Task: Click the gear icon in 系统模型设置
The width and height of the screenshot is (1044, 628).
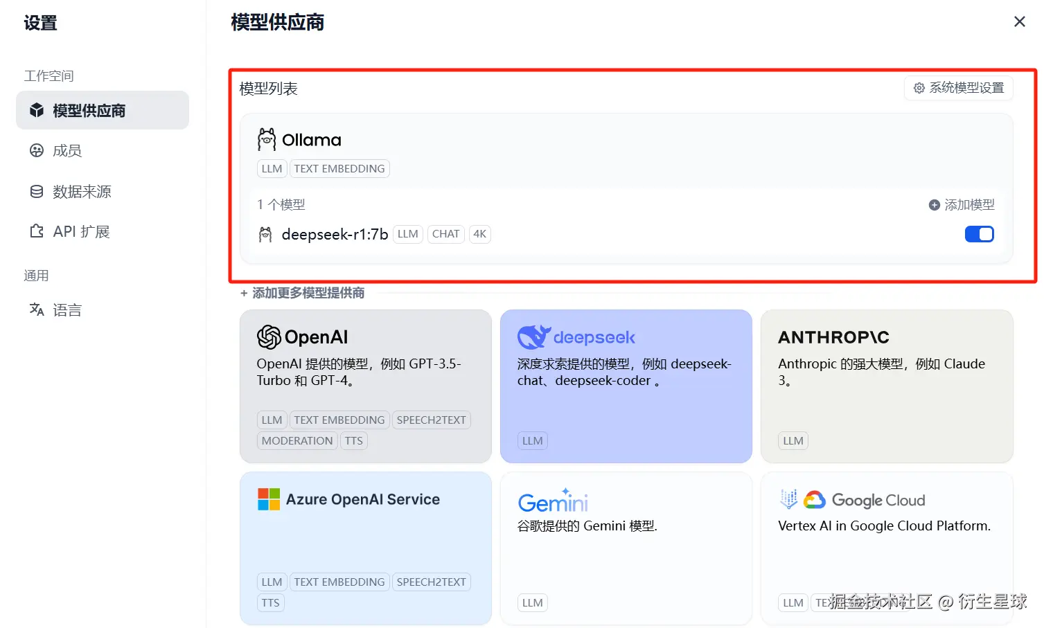Action: coord(919,88)
